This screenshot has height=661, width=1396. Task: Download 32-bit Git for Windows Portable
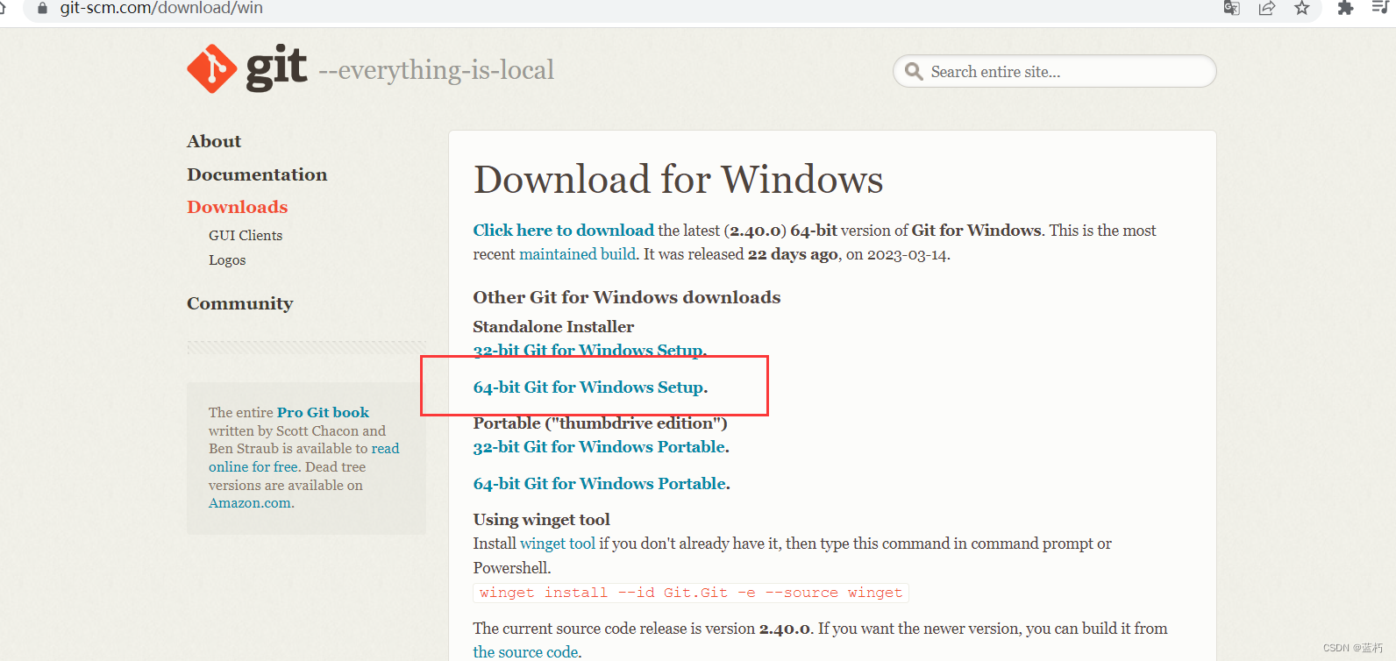pos(600,446)
